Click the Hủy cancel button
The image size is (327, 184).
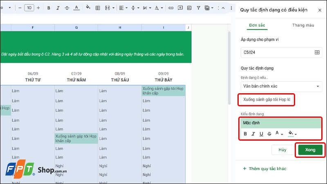click(282, 150)
